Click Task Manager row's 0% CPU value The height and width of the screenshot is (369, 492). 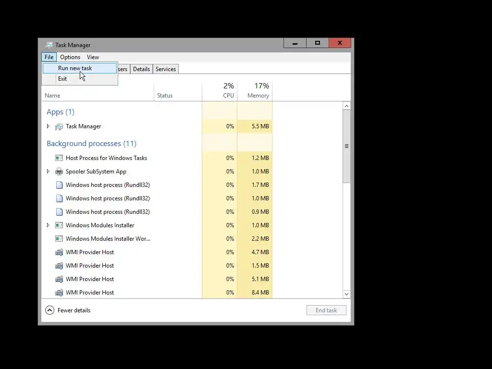[x=230, y=126]
